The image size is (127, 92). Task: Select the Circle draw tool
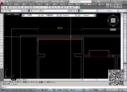pyautogui.click(x=2, y=31)
